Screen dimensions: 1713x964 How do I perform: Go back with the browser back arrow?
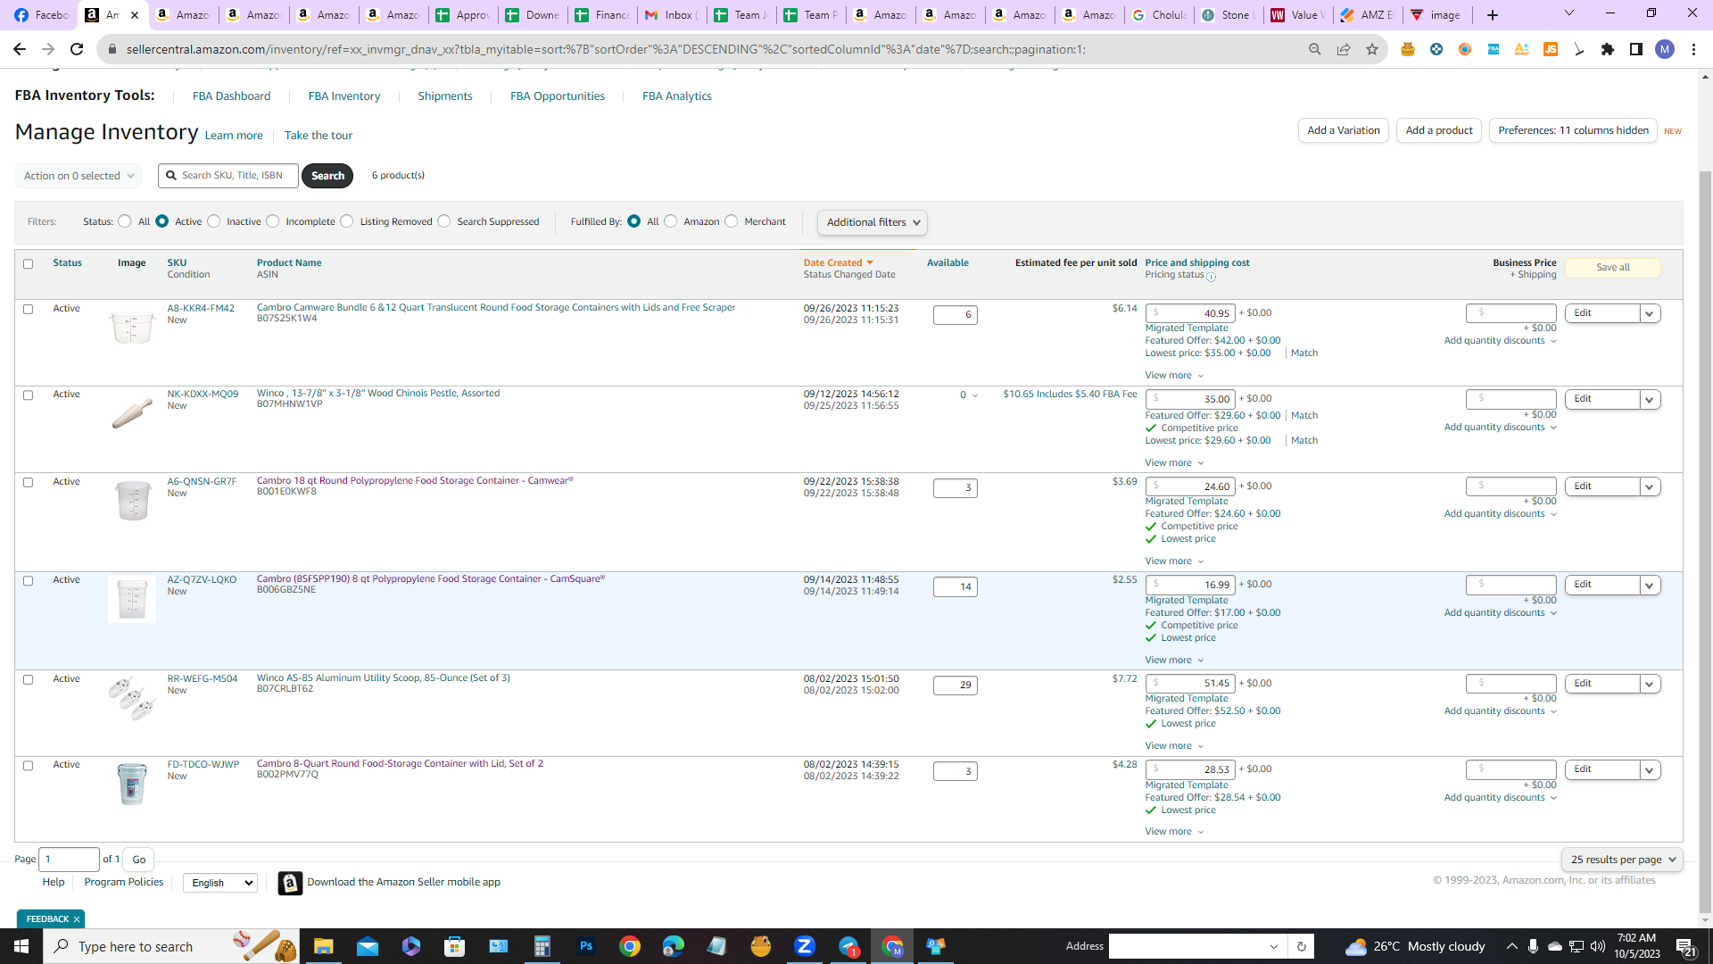click(20, 49)
